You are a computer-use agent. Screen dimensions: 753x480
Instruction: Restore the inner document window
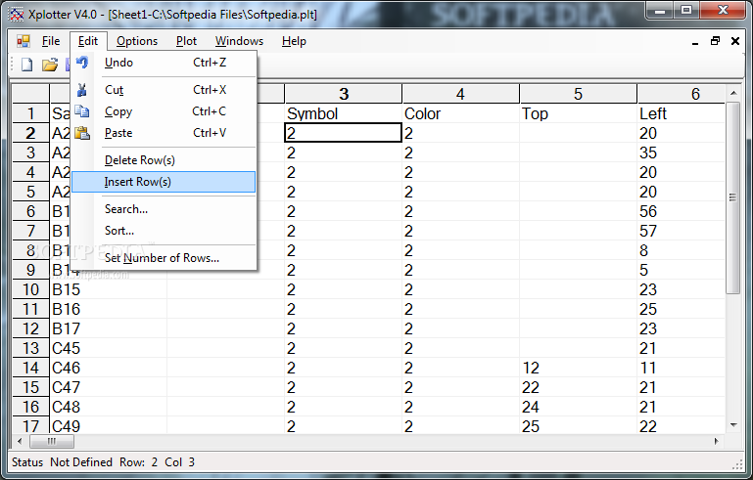pyautogui.click(x=715, y=41)
